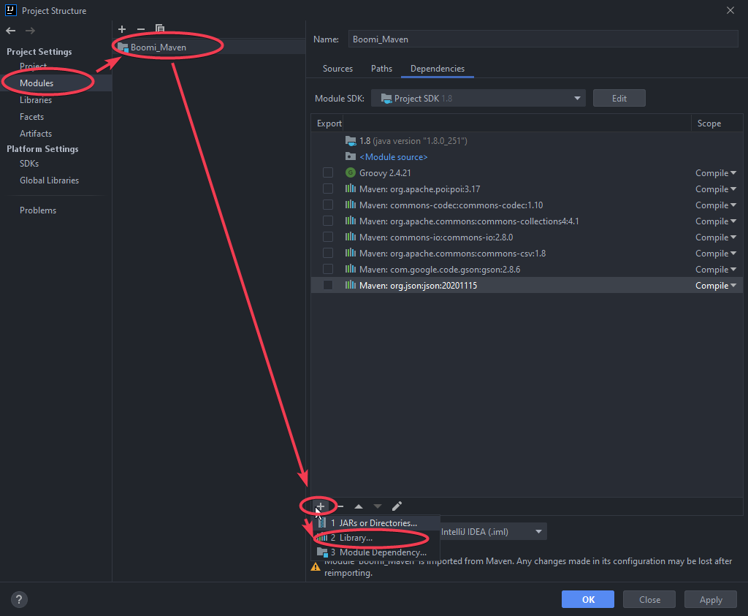Viewport: 748px width, 616px height.
Task: Remove selected module with minus icon
Action: 141,29
